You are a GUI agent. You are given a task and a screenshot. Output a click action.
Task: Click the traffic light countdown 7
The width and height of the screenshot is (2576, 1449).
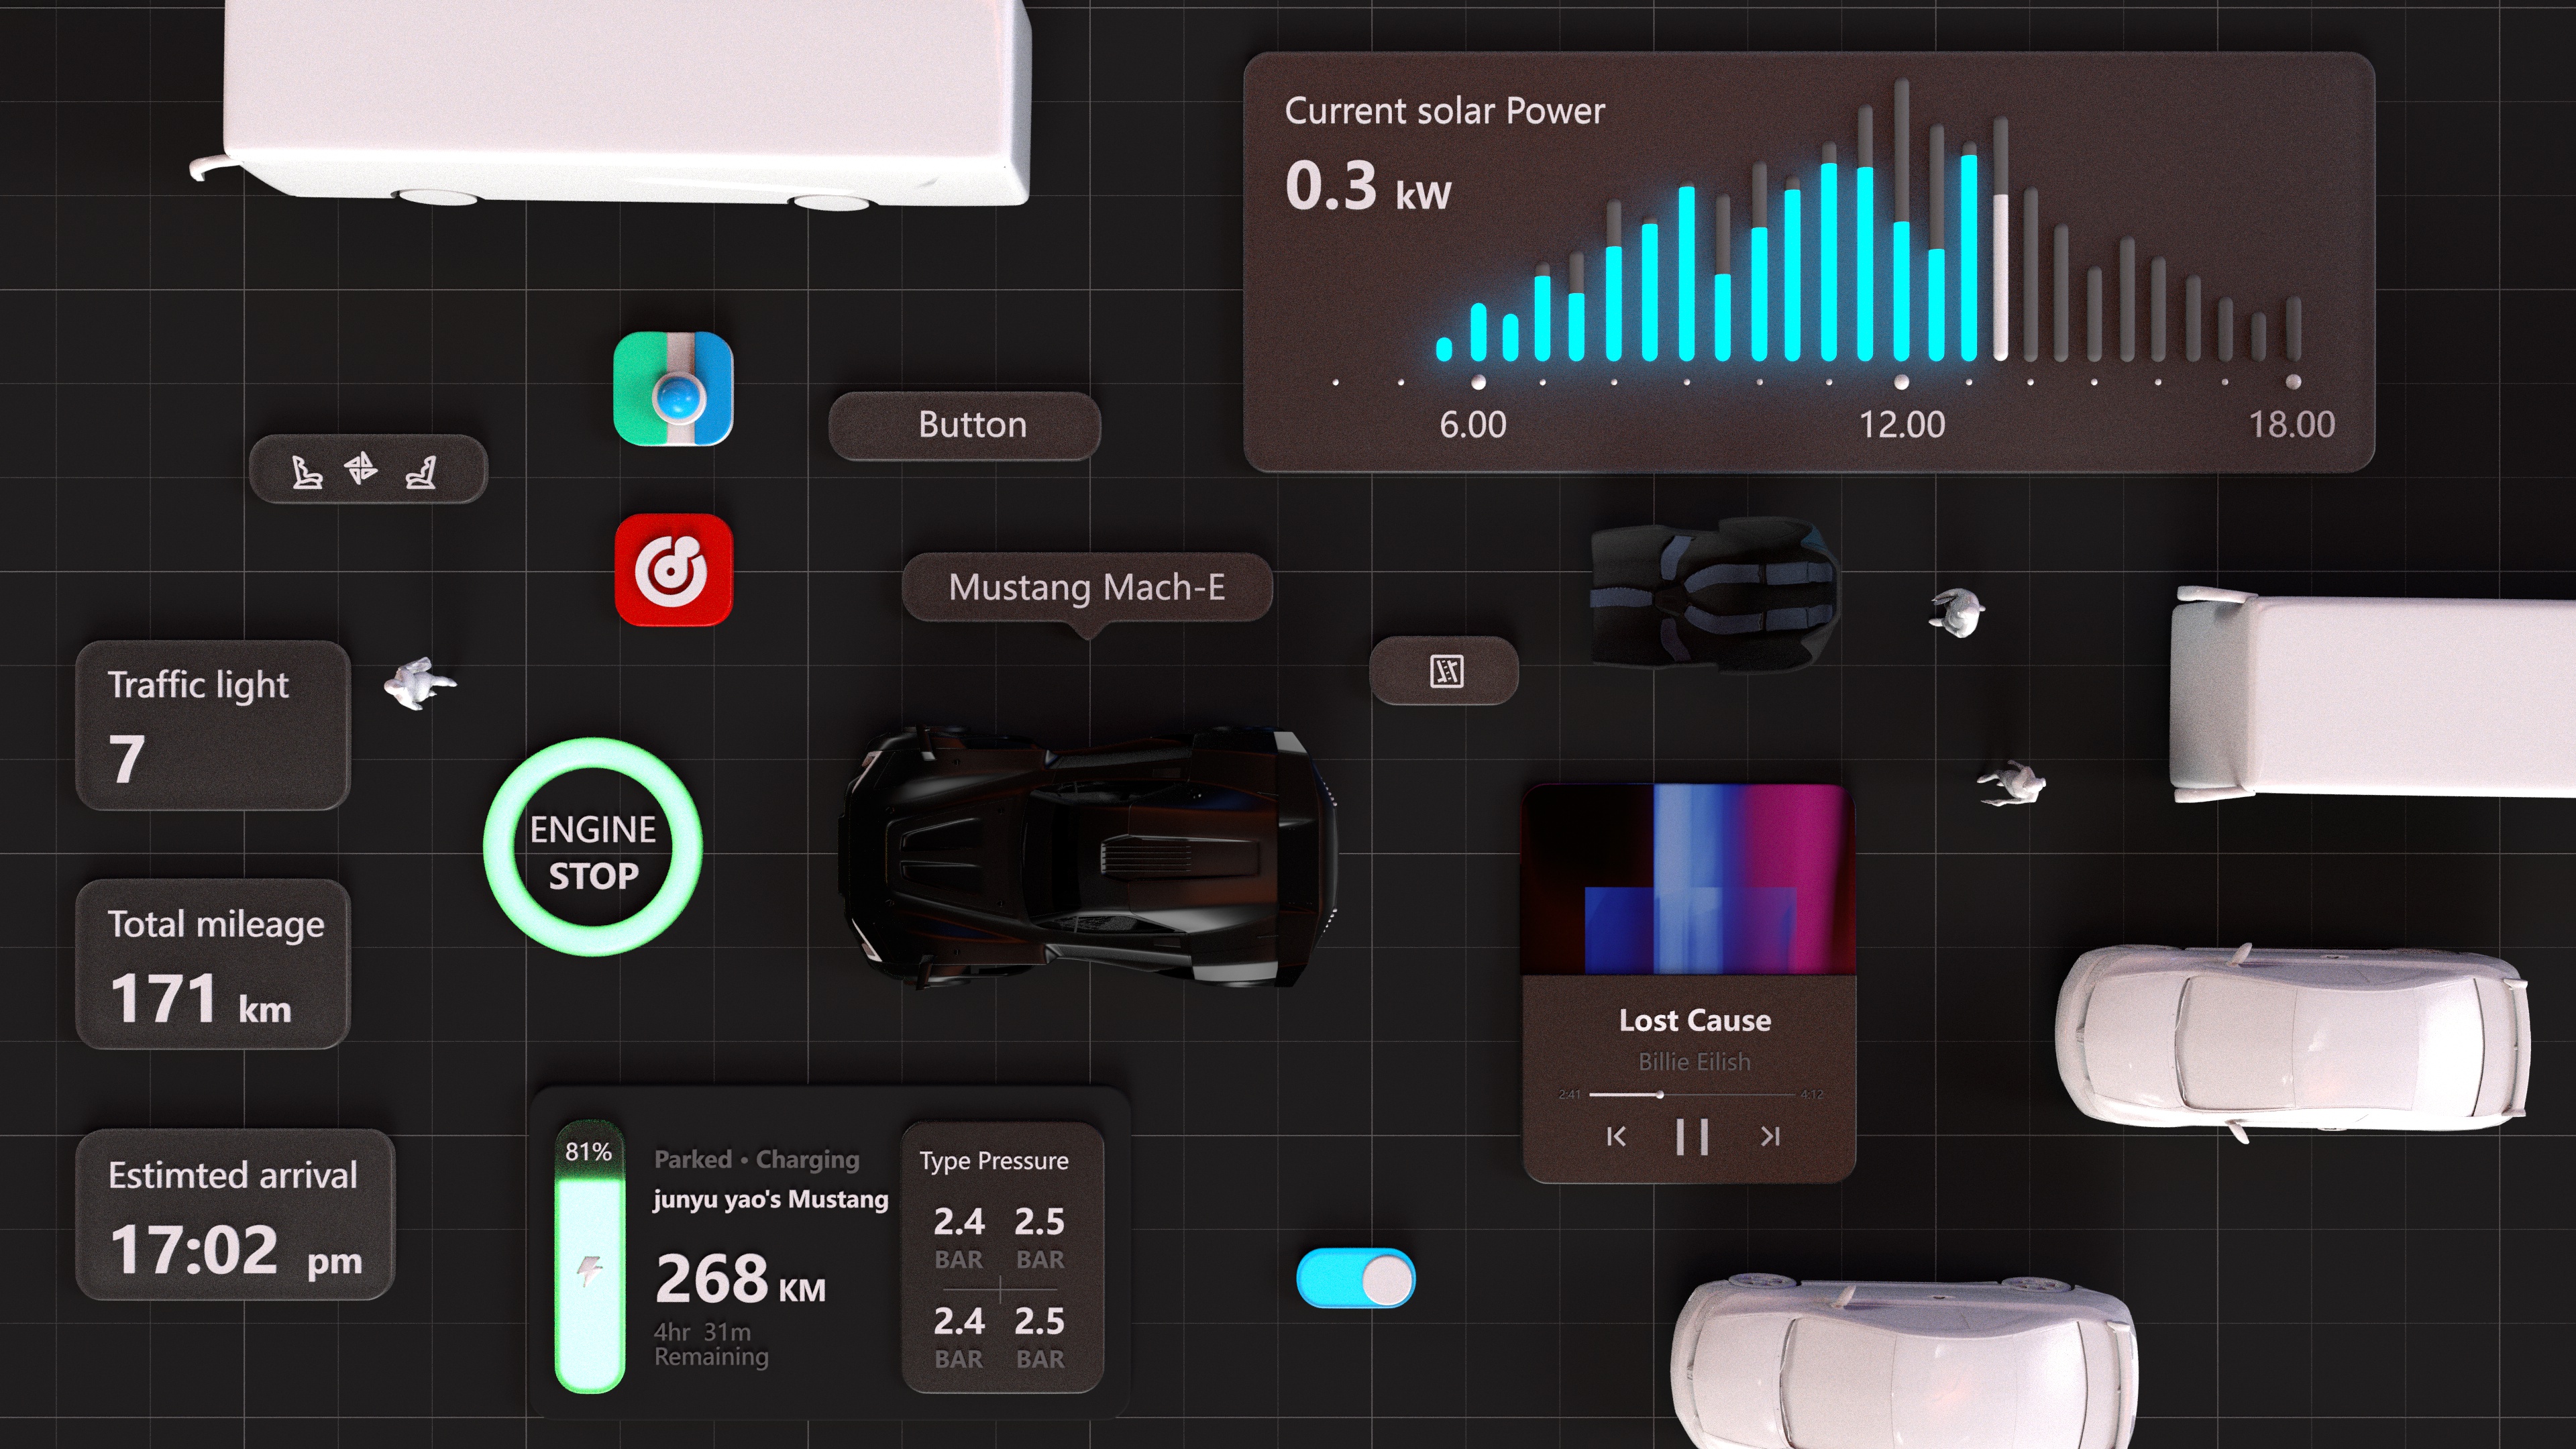[127, 760]
